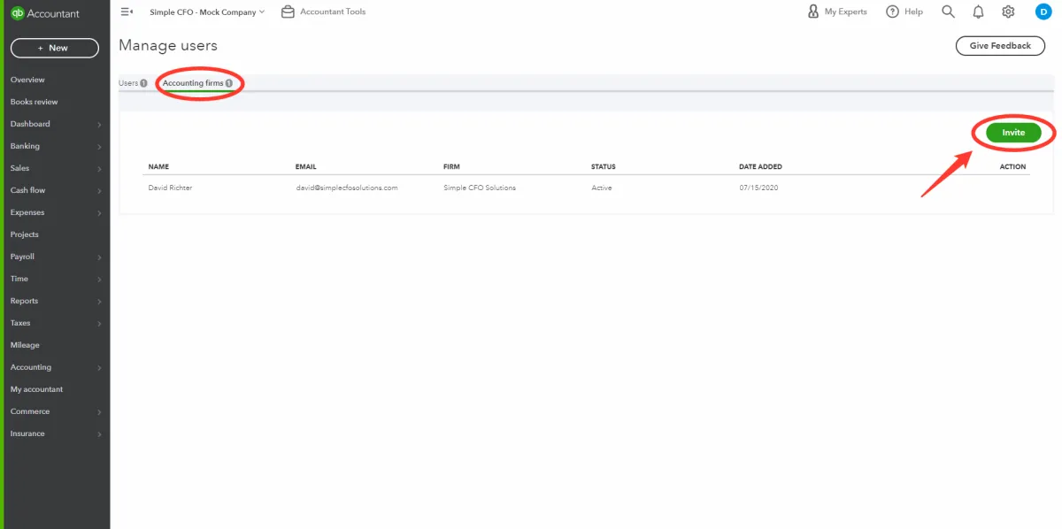
Task: Collapse the sidebar with the hamburger icon
Action: point(127,12)
